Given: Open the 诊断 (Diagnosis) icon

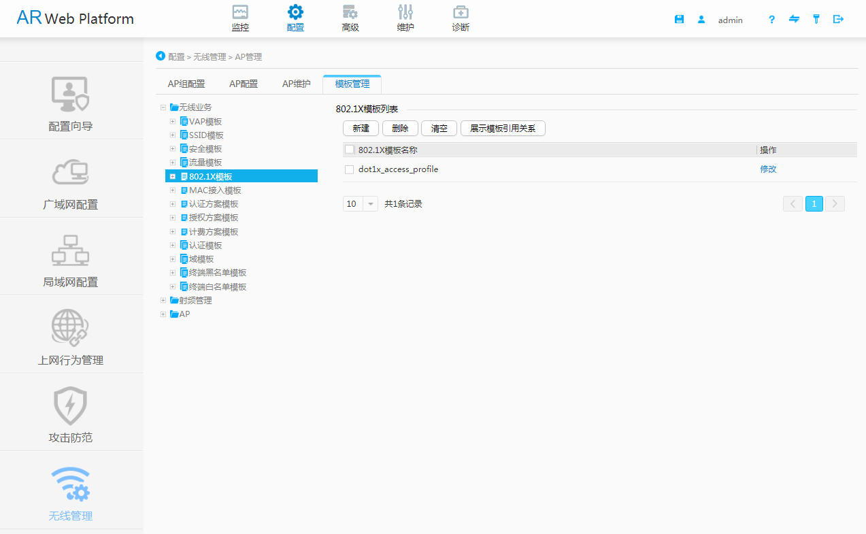Looking at the screenshot, I should pos(460,17).
